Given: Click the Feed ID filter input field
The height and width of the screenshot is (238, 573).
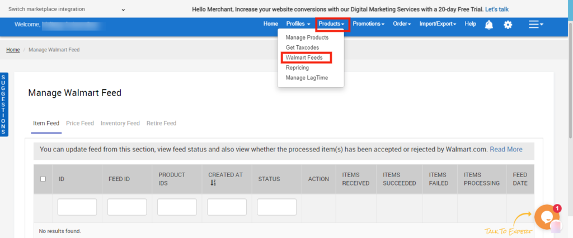Looking at the screenshot, I should (x=127, y=207).
